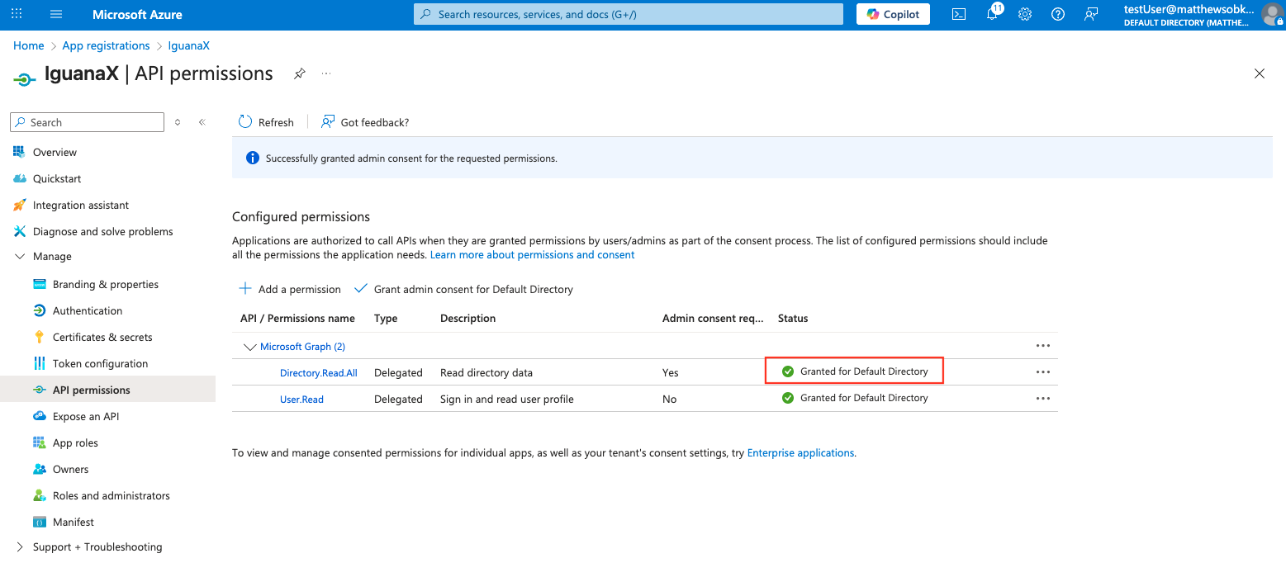Open the portal settings gear icon
Screen dimensions: 1286x563
[1025, 14]
